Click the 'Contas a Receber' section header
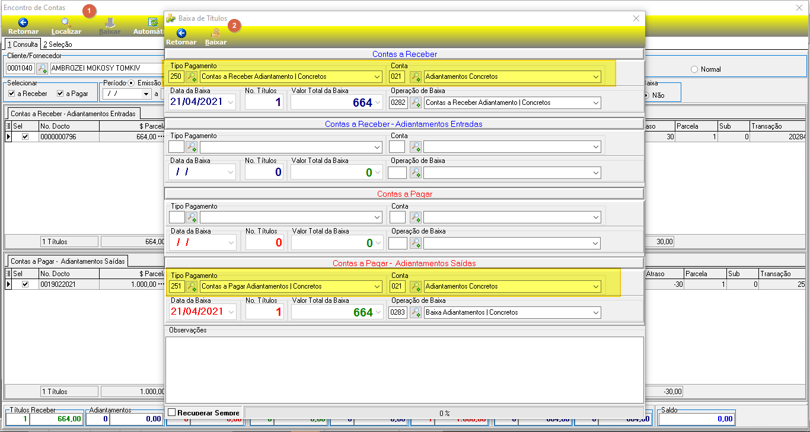The width and height of the screenshot is (810, 432). (404, 54)
